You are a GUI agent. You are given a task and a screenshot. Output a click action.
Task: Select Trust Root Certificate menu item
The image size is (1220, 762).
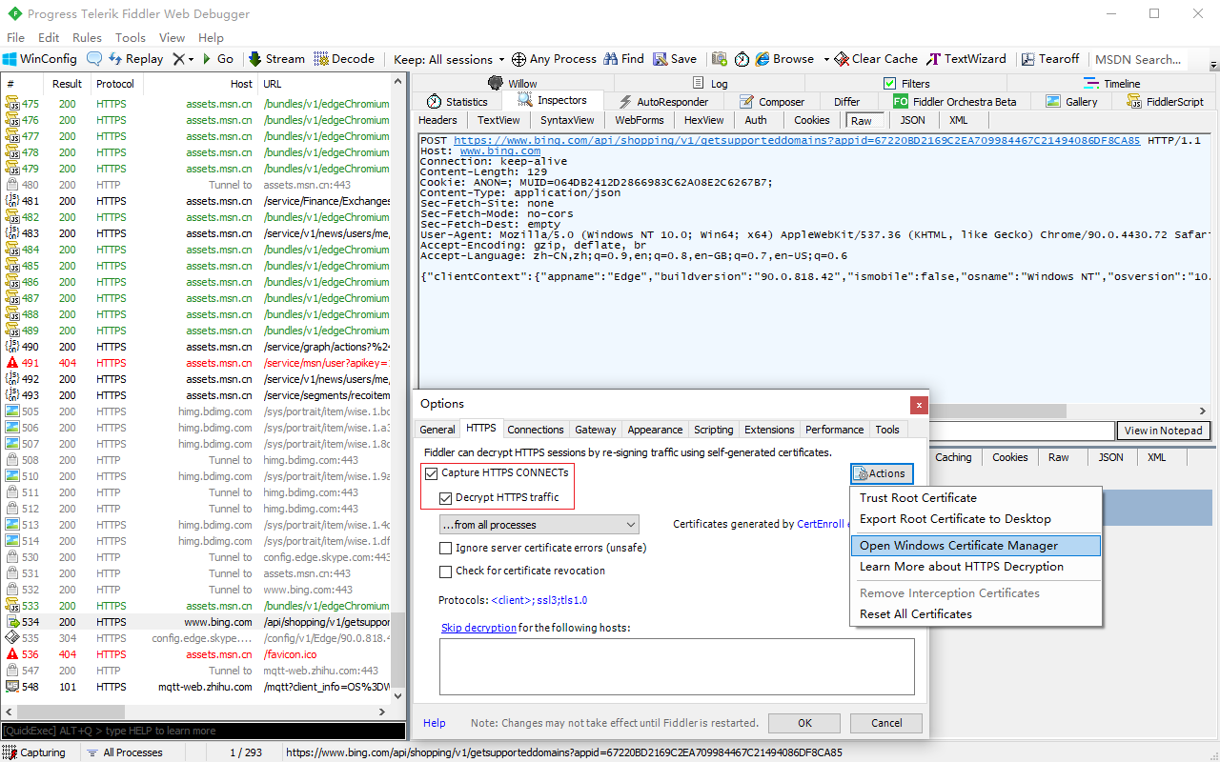[x=975, y=498]
